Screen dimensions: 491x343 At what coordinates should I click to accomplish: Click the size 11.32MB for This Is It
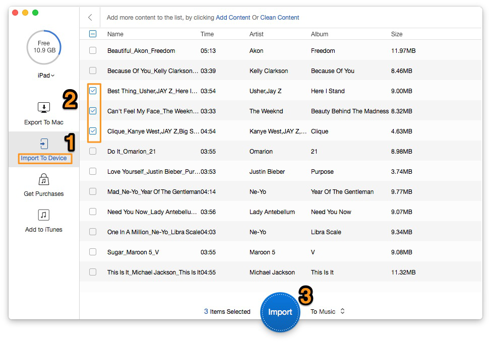click(x=403, y=272)
